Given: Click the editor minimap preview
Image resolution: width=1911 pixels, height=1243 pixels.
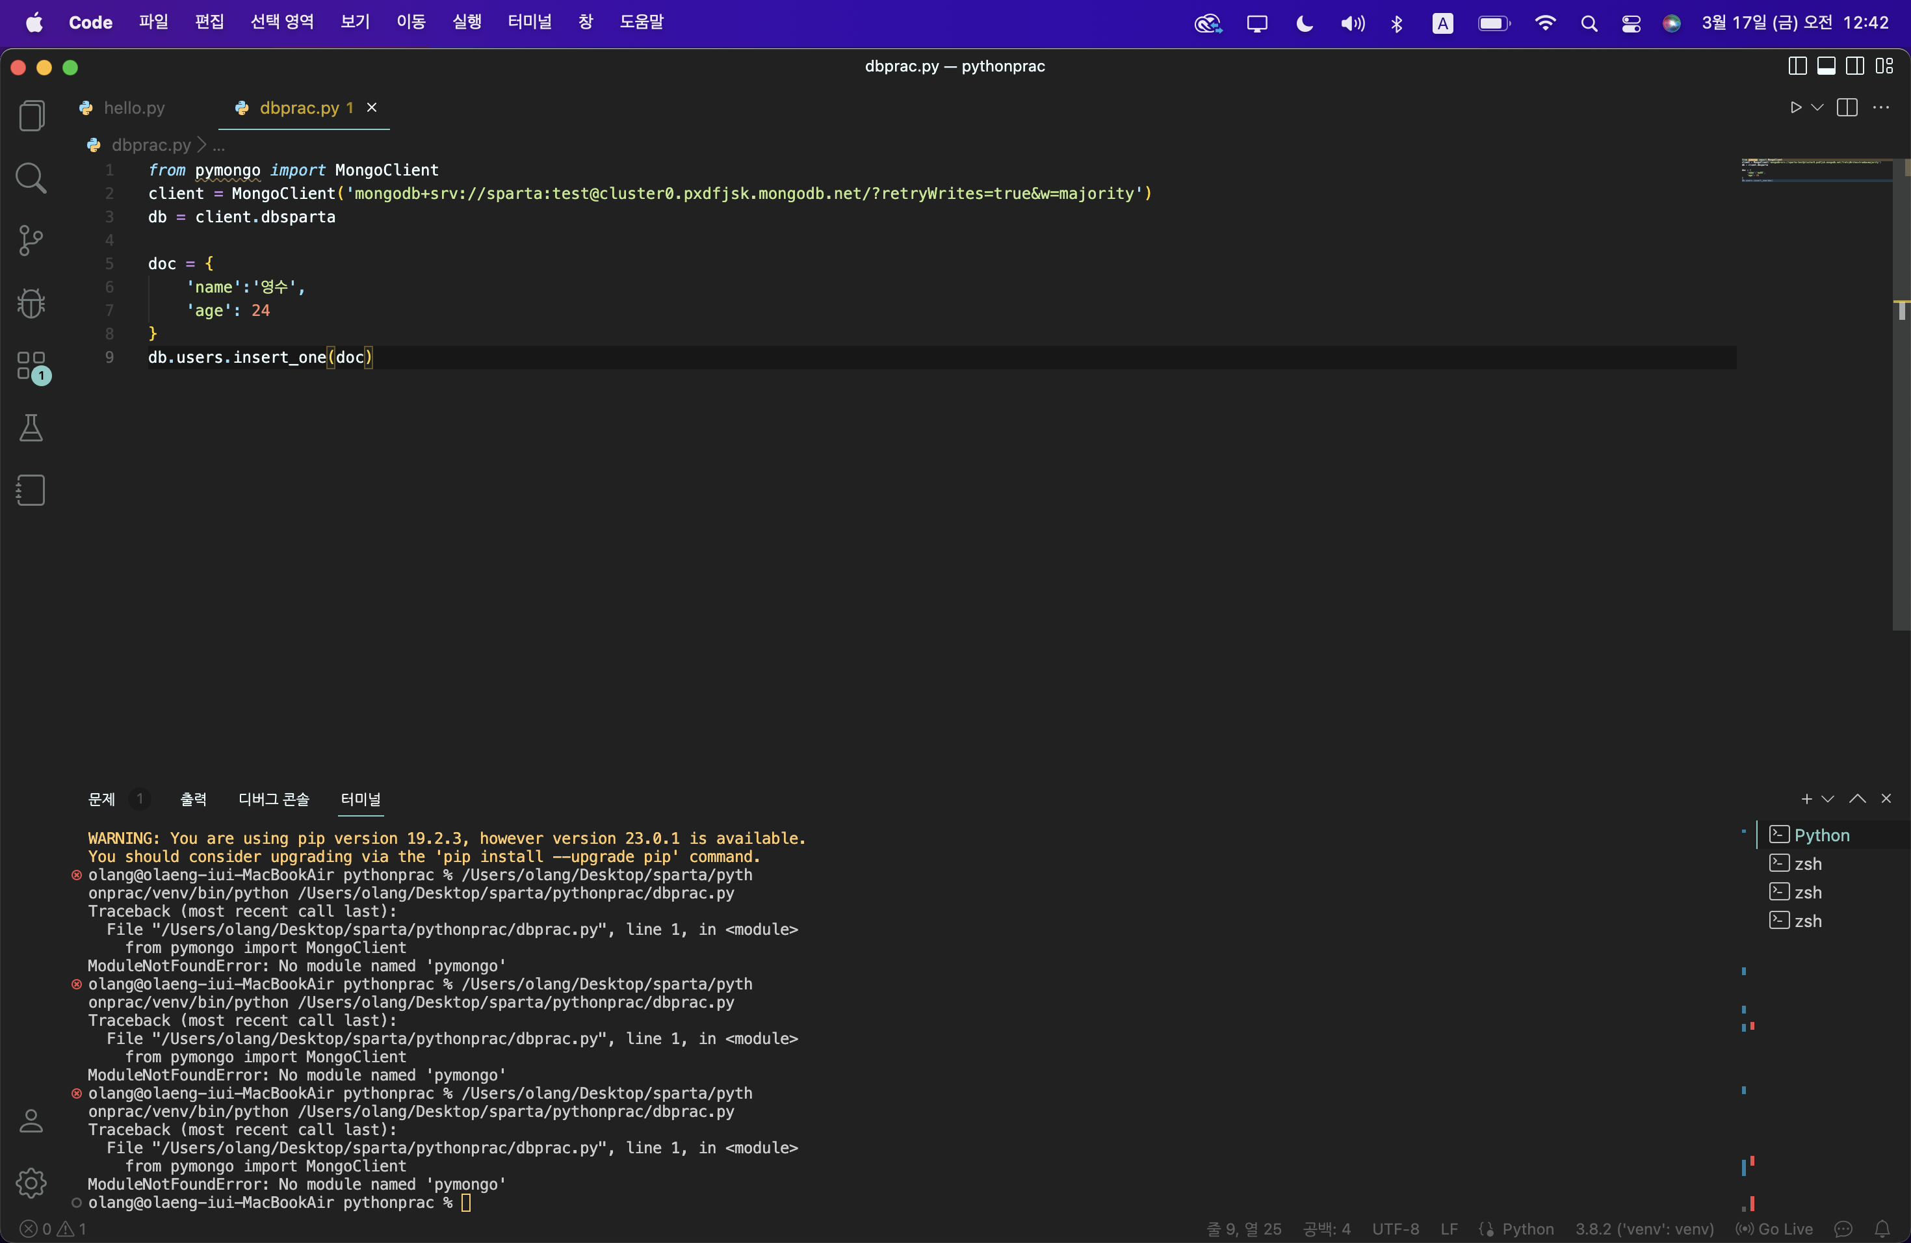Looking at the screenshot, I should [1816, 170].
